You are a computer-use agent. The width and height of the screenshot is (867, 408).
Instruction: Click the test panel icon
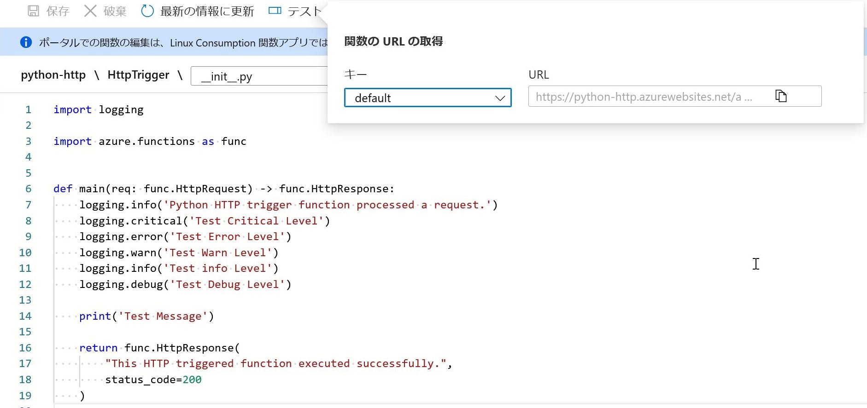275,11
